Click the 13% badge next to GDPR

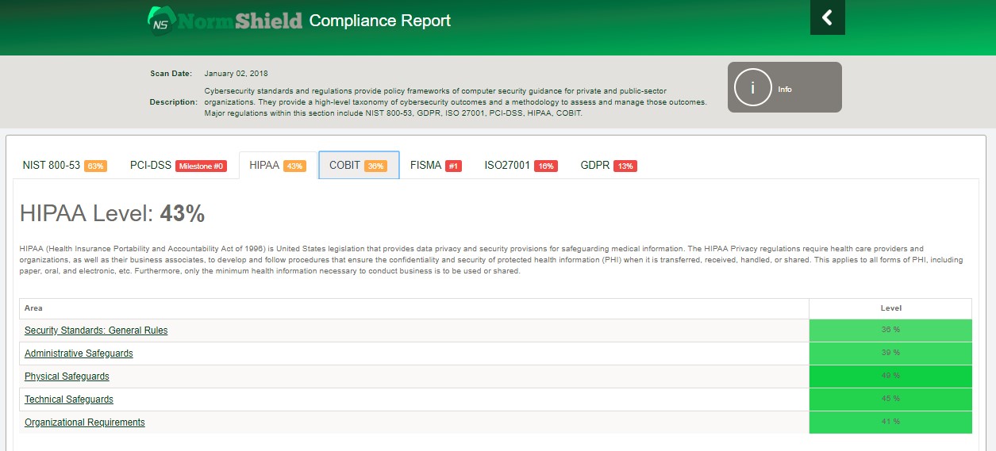coord(625,166)
